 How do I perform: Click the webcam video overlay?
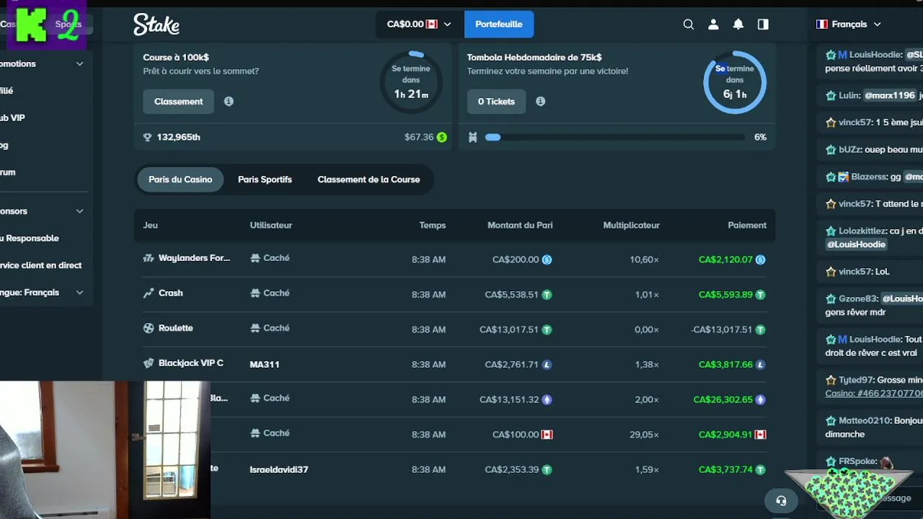105,450
